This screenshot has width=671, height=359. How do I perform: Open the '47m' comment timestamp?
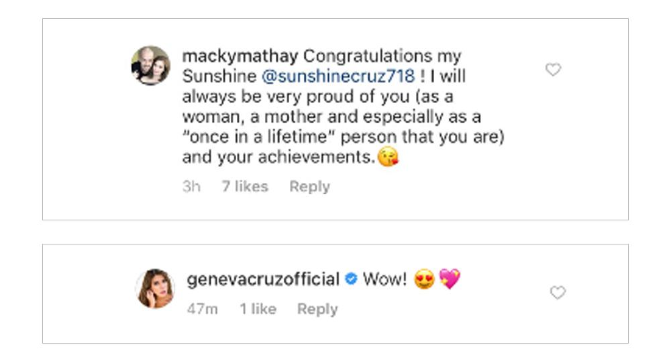coord(202,309)
